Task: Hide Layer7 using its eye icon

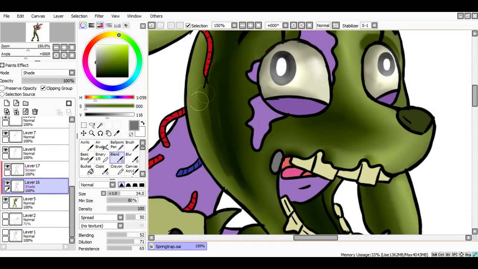Action: [x=5, y=133]
